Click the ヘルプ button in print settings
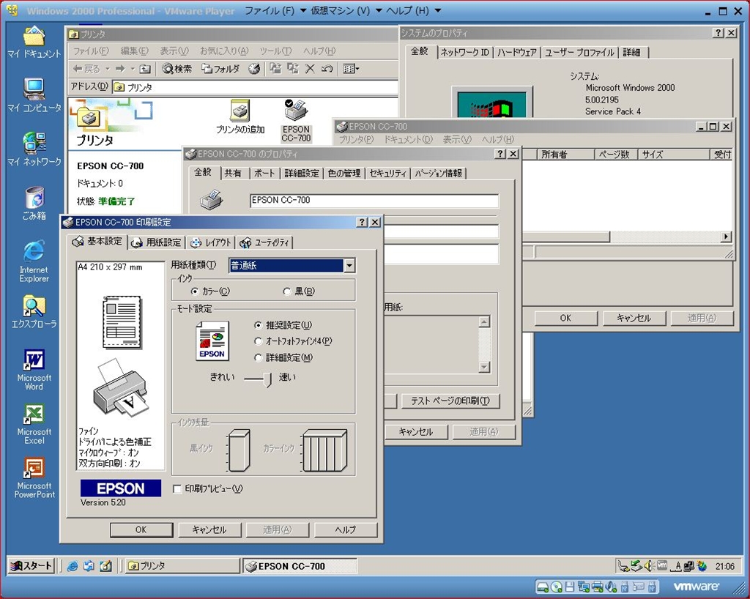Screen dimensions: 750x599 point(344,529)
